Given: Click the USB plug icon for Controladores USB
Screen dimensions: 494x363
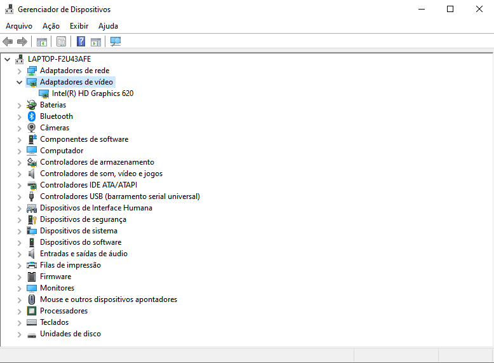Looking at the screenshot, I should click(32, 196).
